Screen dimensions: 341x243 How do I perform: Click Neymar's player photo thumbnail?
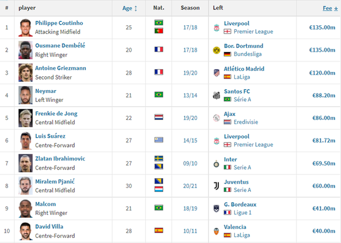click(x=25, y=95)
